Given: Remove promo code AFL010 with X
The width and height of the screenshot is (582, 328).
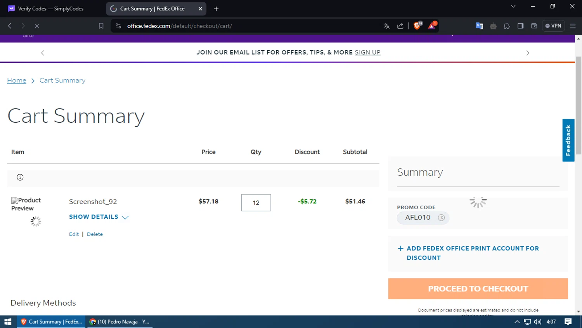Looking at the screenshot, I should pos(441,218).
